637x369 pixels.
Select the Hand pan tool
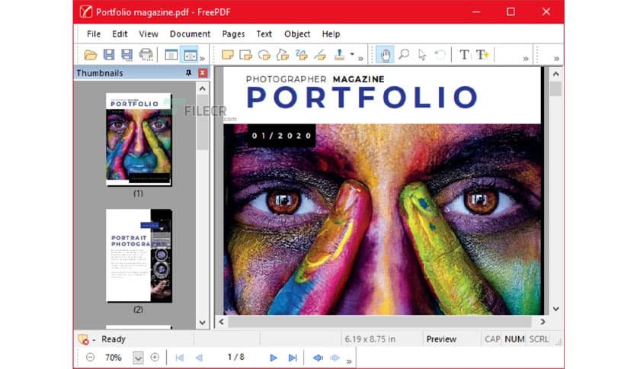click(x=386, y=55)
